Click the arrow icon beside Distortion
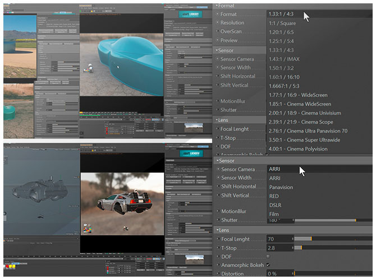This screenshot has height=280, width=376. click(218, 273)
